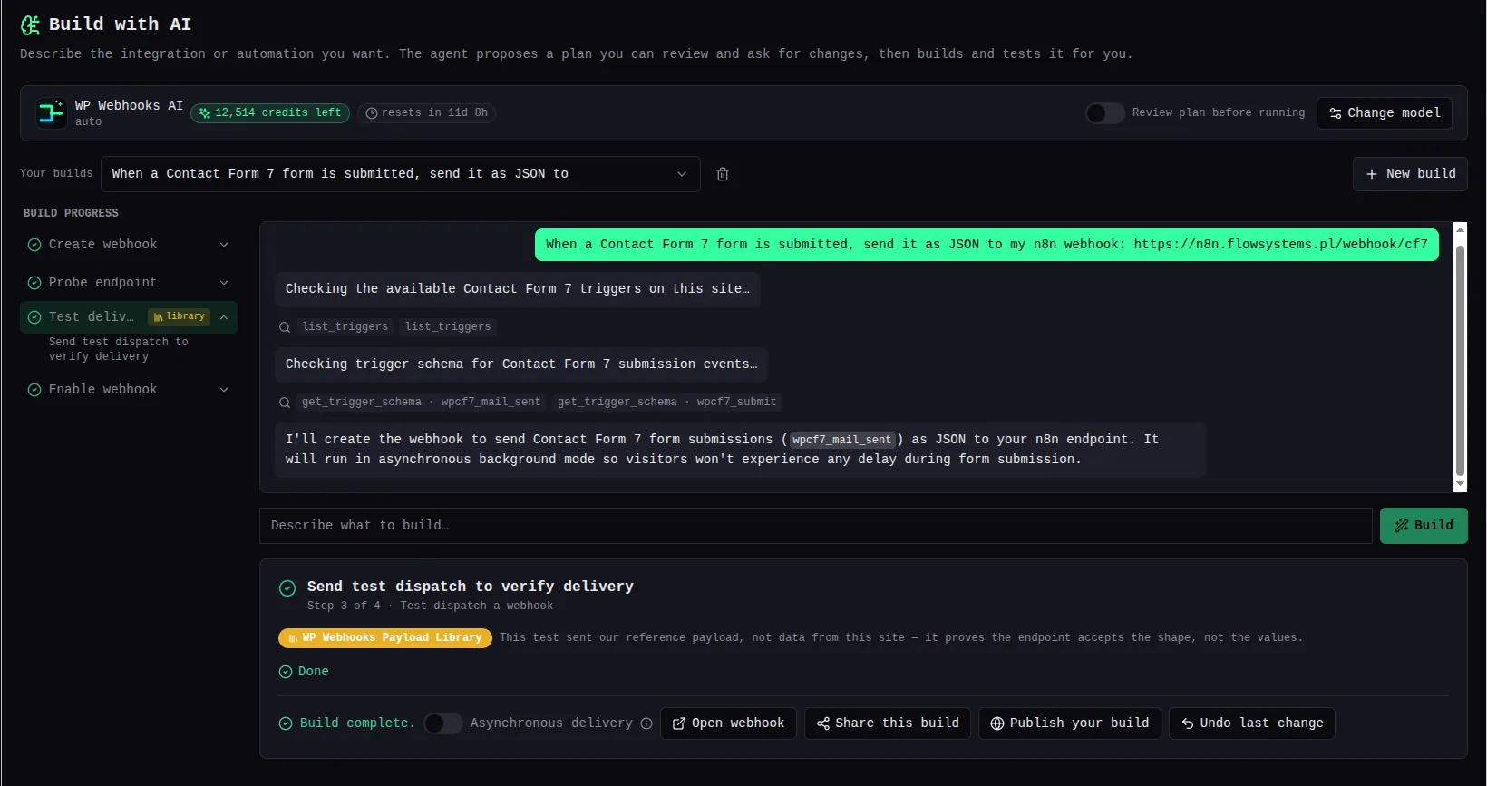Viewport: 1487px width, 786px height.
Task: Click the WP Webhooks AI logo icon
Action: [x=51, y=112]
